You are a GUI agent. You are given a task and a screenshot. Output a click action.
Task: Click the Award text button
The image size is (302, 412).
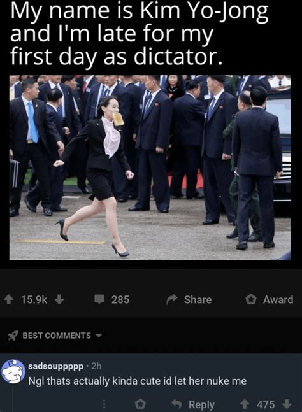pos(278,299)
